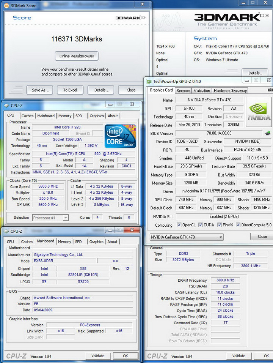The height and width of the screenshot is (363, 273).
Task: Click the CAS# Latency 10.0 clocks value
Action: pos(225,292)
